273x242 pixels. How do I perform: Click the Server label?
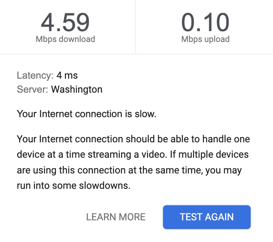pos(32,90)
